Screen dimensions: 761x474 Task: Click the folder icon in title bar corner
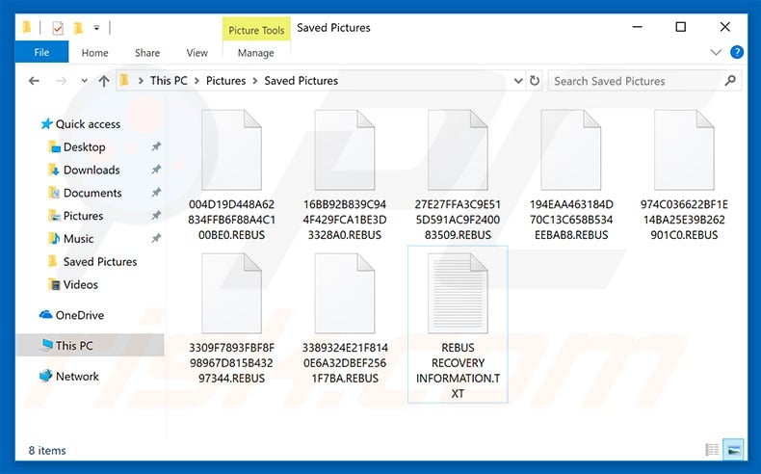(27, 28)
